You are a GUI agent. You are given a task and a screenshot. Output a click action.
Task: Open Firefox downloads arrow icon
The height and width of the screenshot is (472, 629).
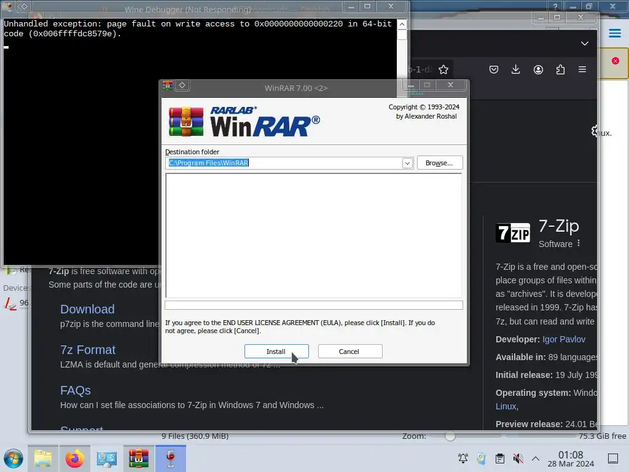pyautogui.click(x=516, y=69)
